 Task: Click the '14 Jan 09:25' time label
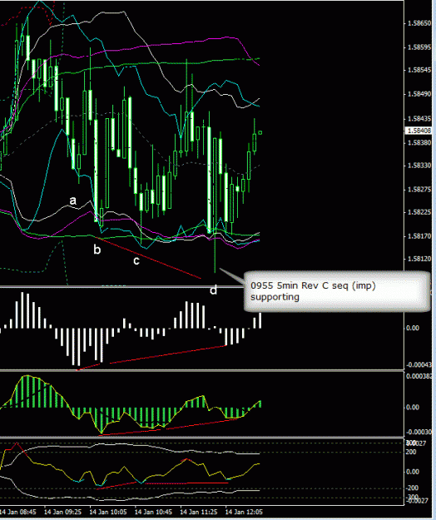point(62,512)
